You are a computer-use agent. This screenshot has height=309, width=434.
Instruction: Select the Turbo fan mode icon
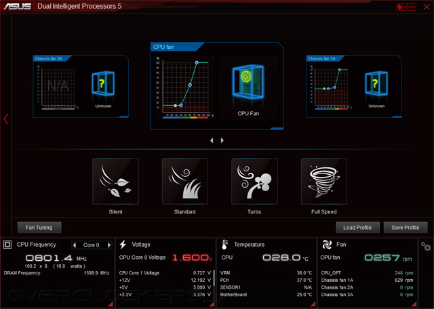[254, 181]
